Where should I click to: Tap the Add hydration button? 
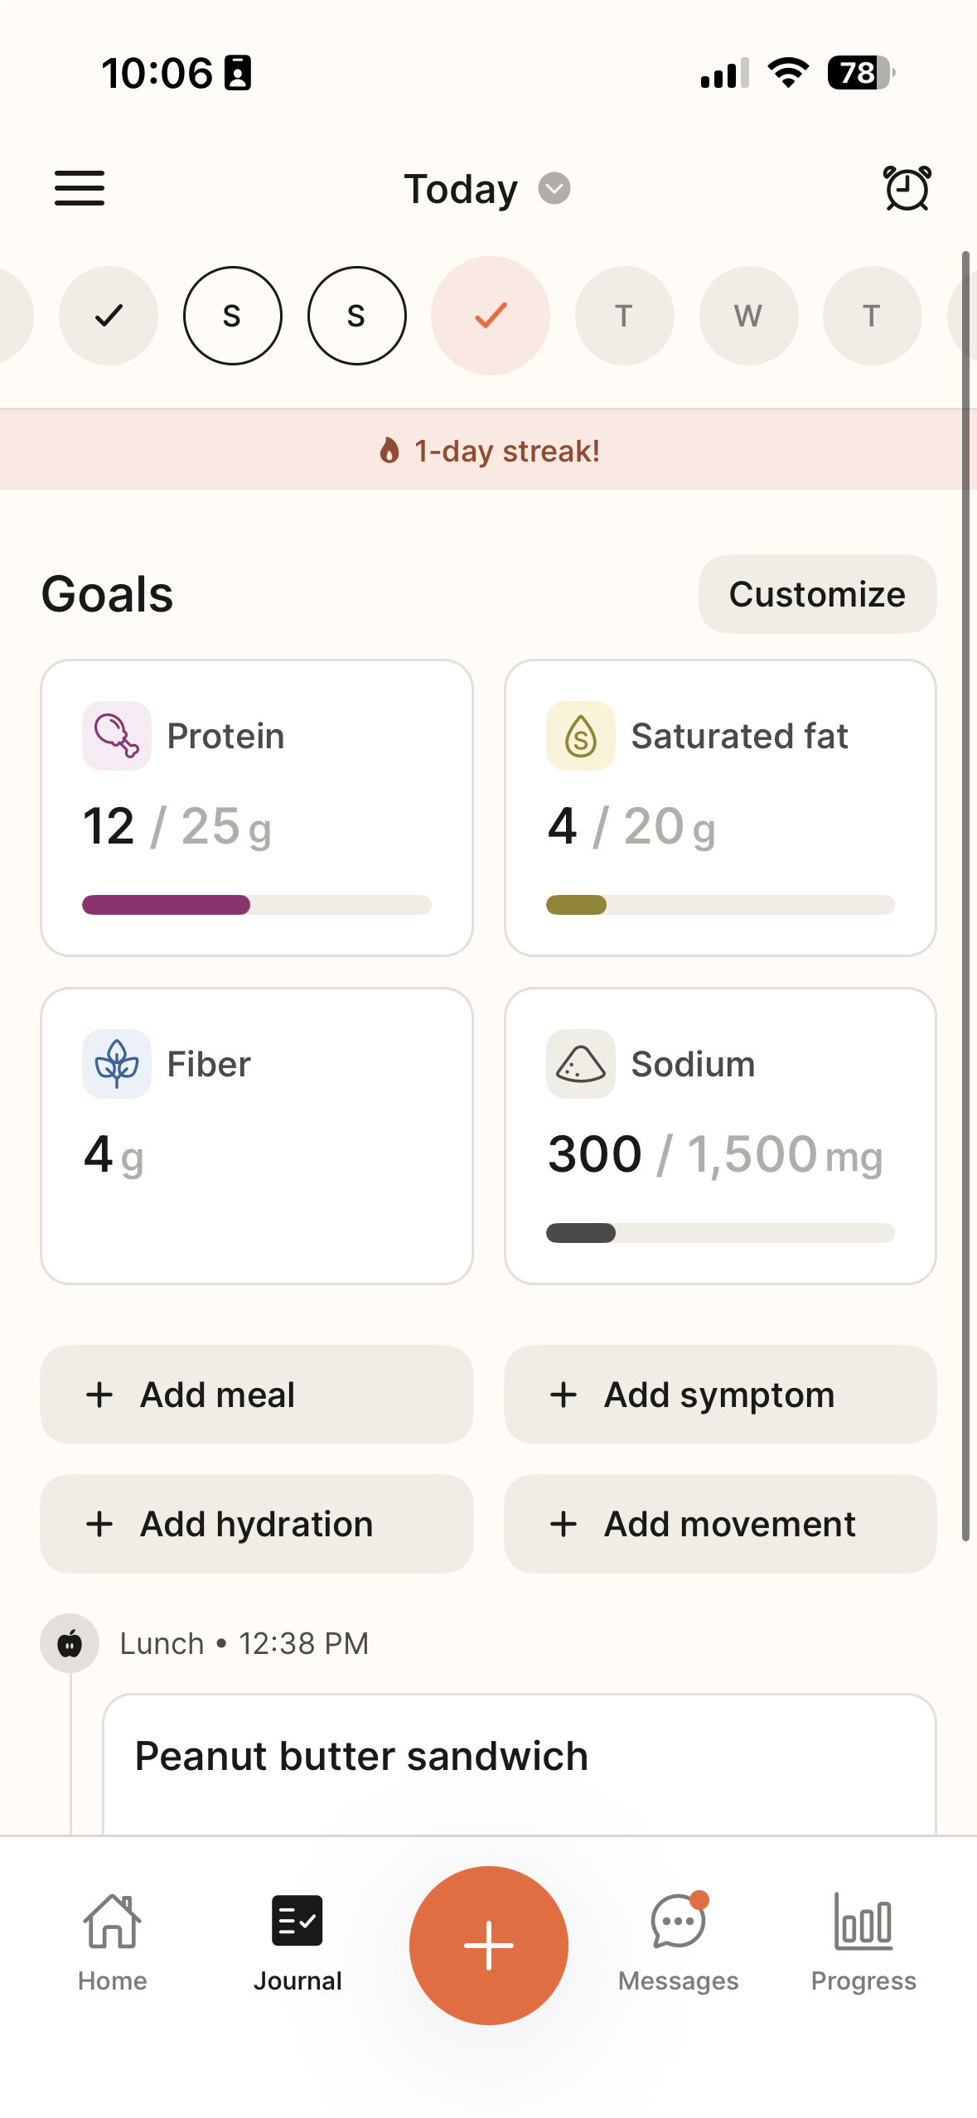pyautogui.click(x=257, y=1524)
